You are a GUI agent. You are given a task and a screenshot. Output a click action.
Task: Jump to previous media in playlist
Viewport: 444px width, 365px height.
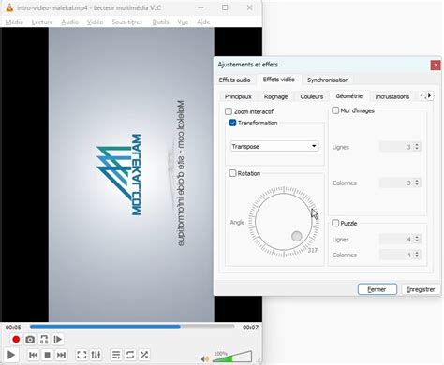pyautogui.click(x=34, y=355)
